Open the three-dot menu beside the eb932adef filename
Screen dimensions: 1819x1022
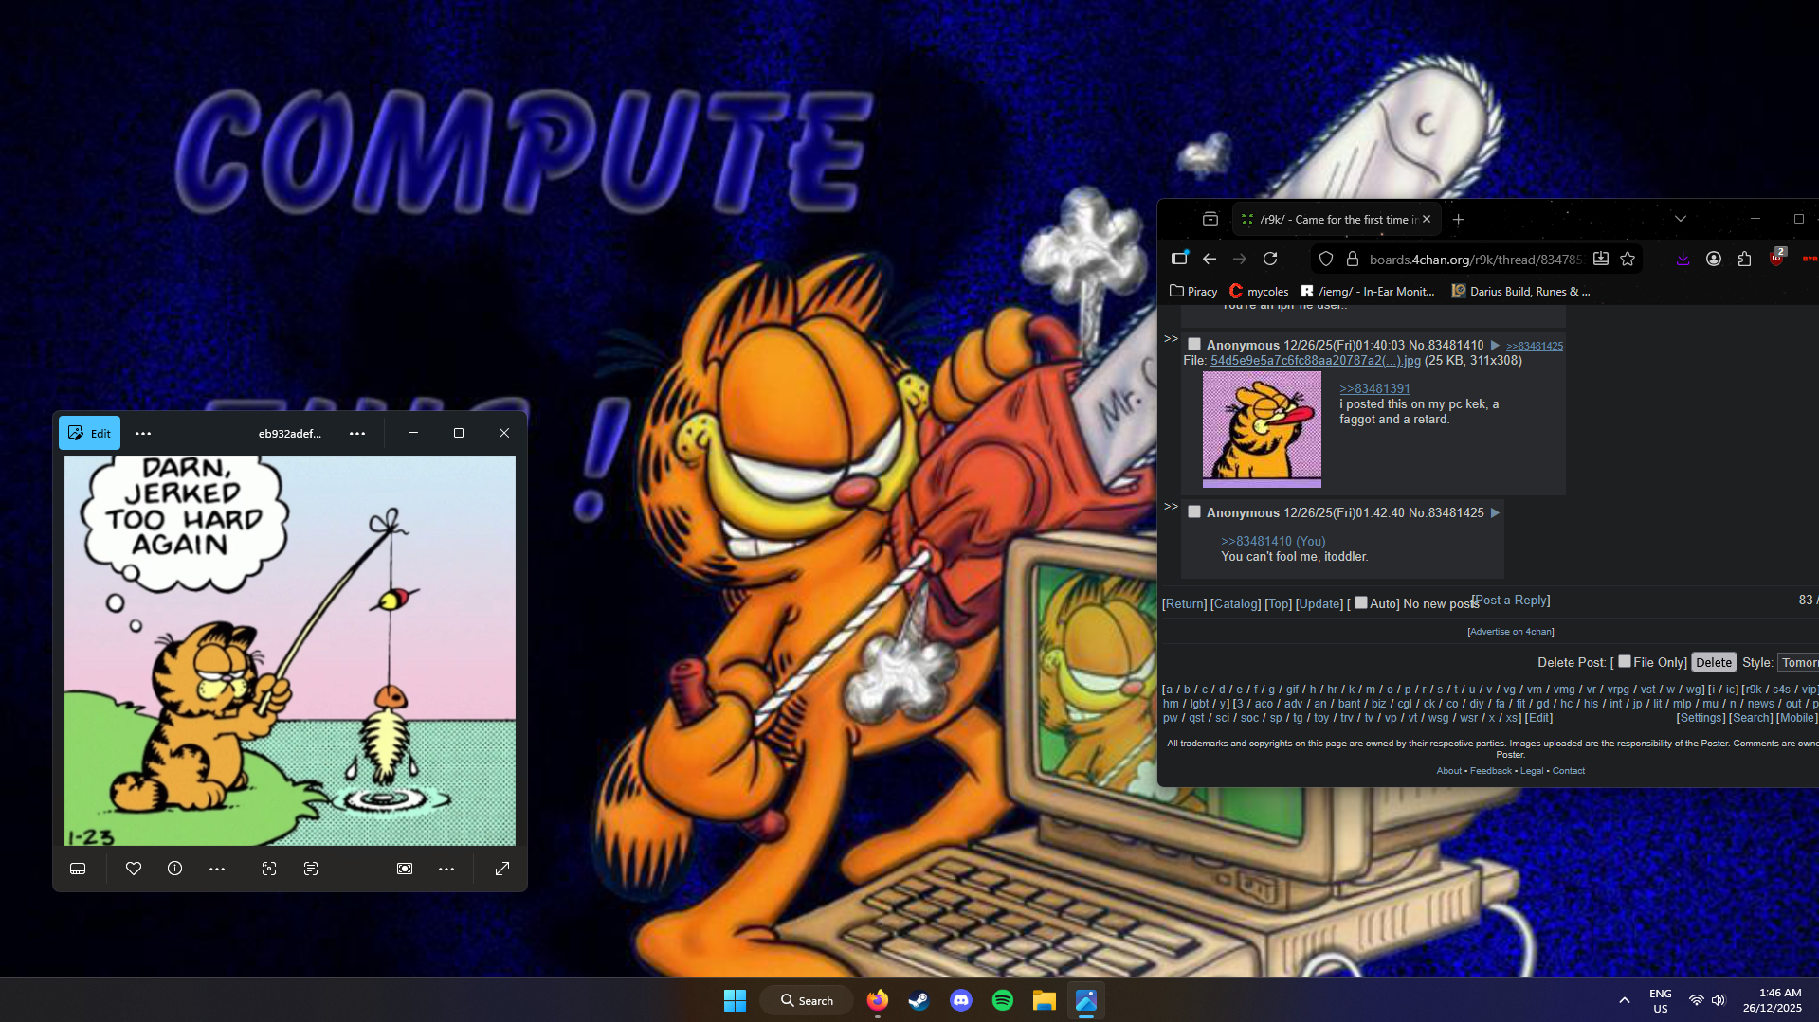coord(357,433)
